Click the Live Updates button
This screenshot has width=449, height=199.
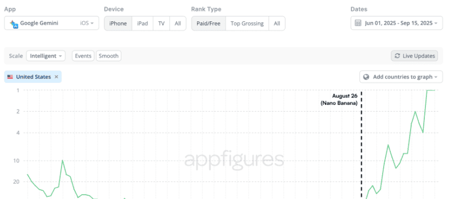pos(414,56)
